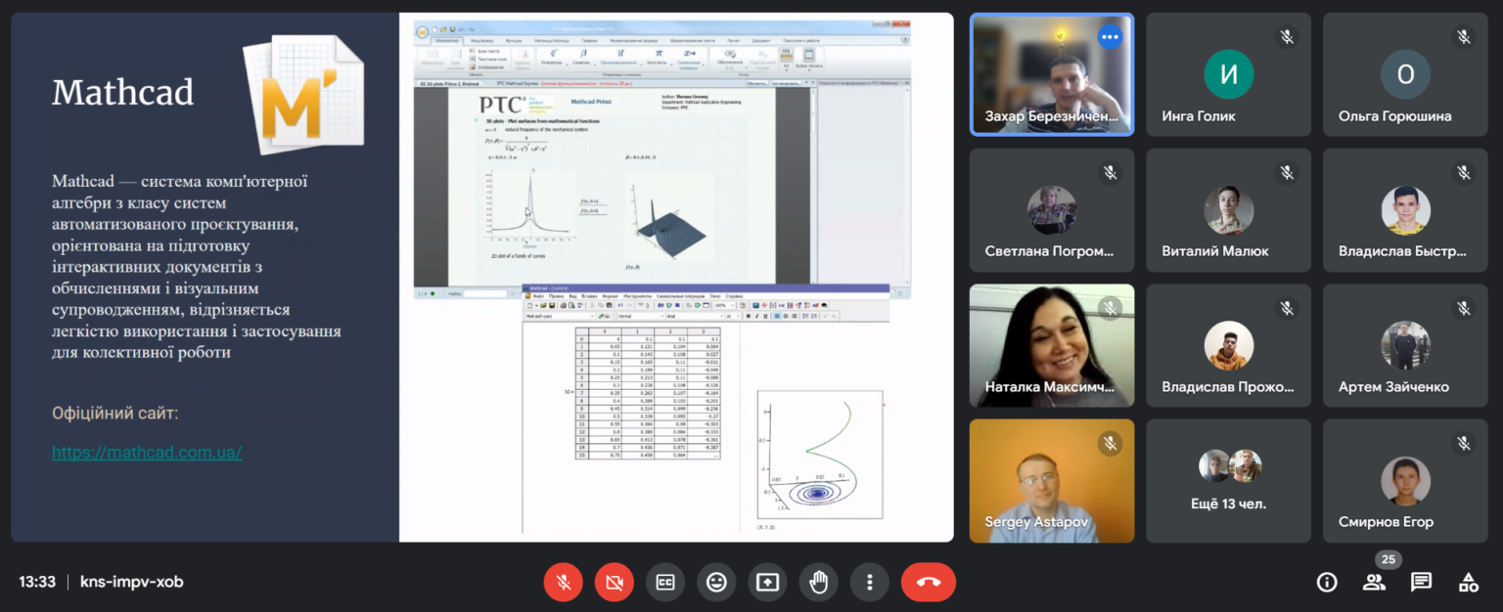The height and width of the screenshot is (612, 1503).
Task: Select Ольга Горюшина's avatar with letter О
Action: [x=1405, y=74]
